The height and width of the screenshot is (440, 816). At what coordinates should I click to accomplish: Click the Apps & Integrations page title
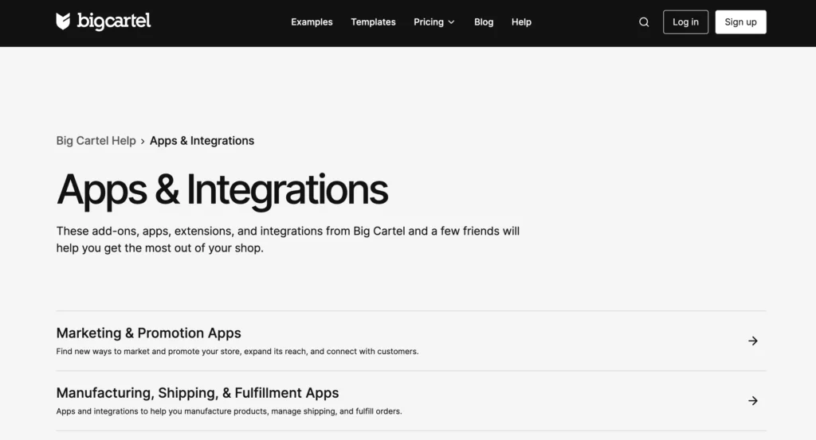point(222,190)
